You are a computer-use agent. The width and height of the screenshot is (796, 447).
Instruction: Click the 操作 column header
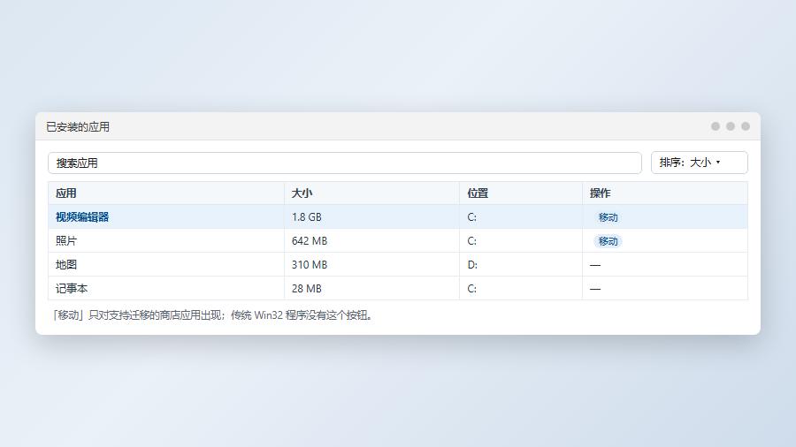665,193
